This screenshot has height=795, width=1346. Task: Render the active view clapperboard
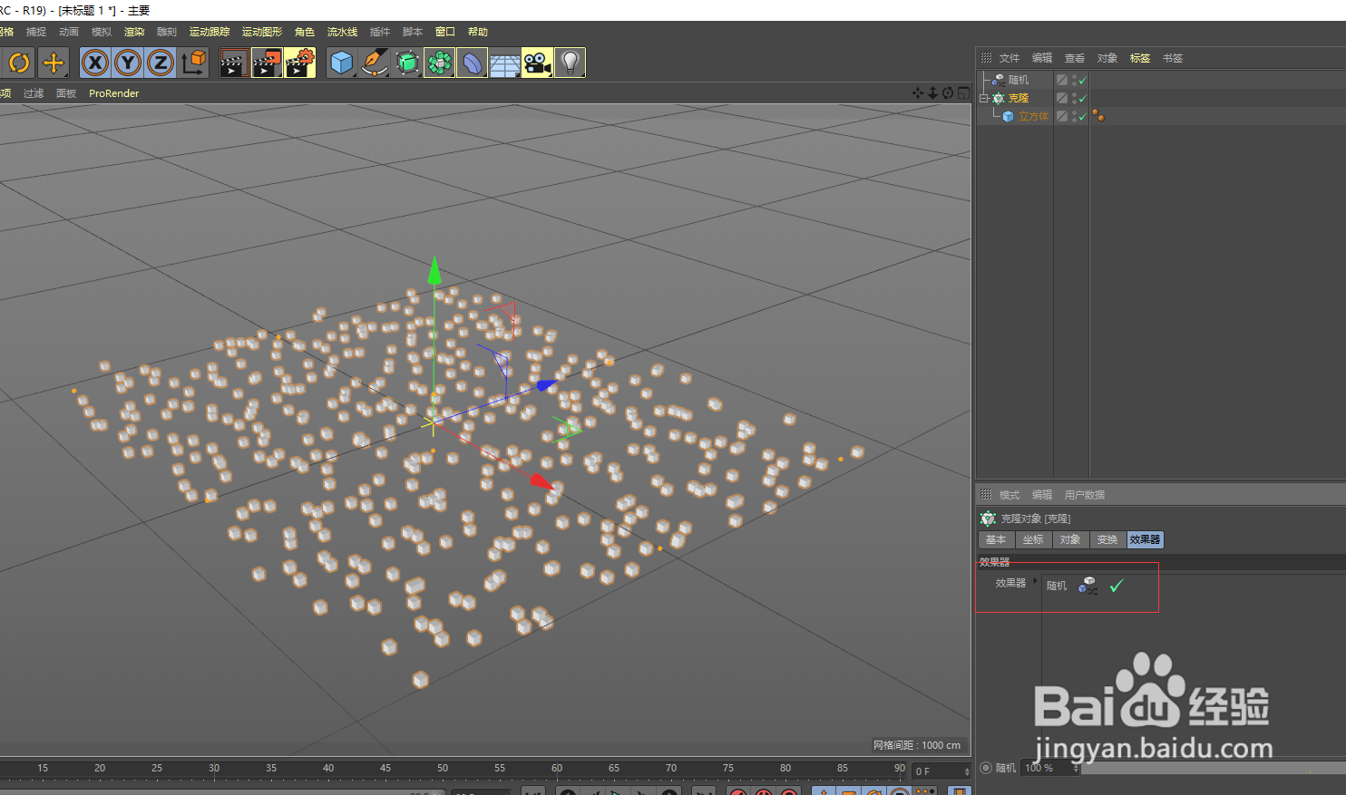click(234, 63)
